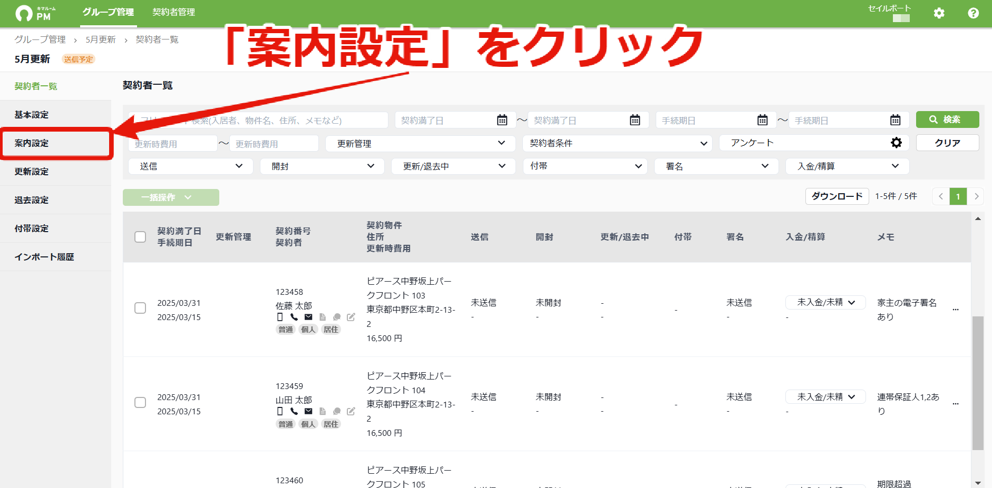Open calendar for second 手続期日 field
The width and height of the screenshot is (992, 488).
tap(895, 120)
